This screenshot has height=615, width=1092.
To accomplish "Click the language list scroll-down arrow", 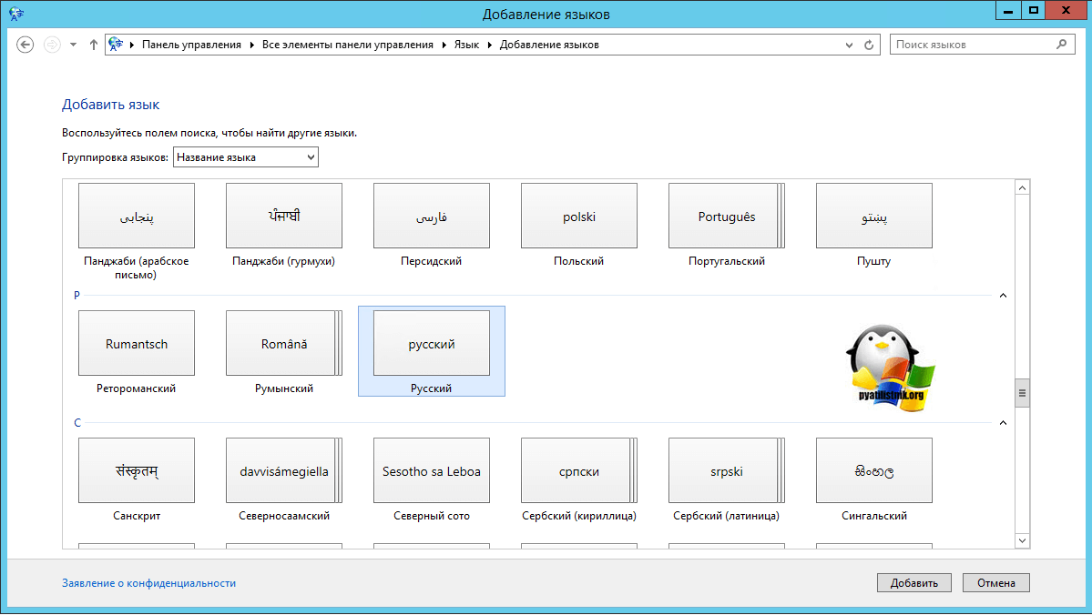I will [x=1022, y=540].
